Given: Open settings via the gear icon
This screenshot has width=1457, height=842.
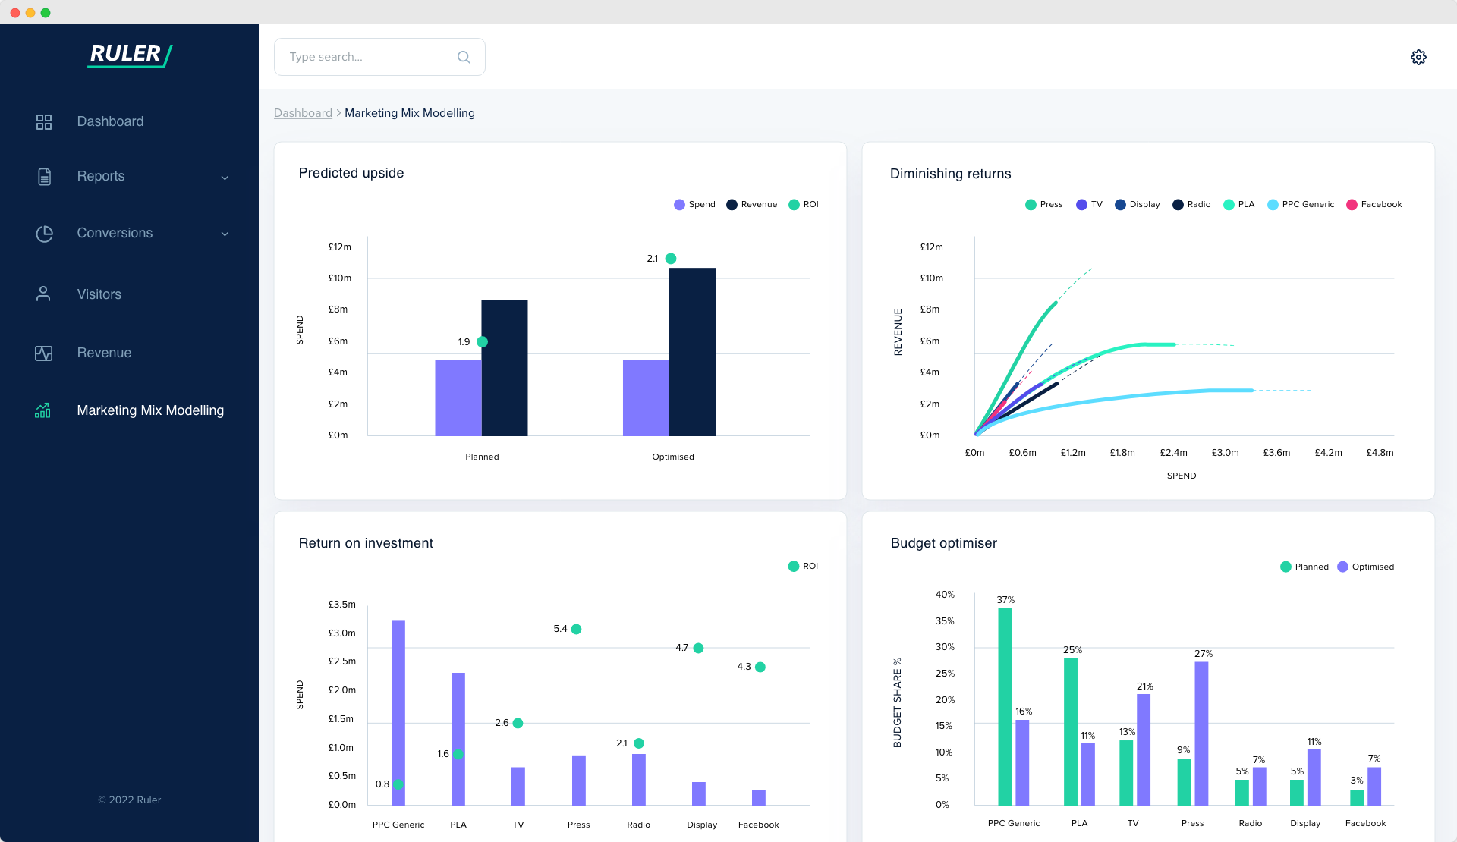Looking at the screenshot, I should point(1419,57).
